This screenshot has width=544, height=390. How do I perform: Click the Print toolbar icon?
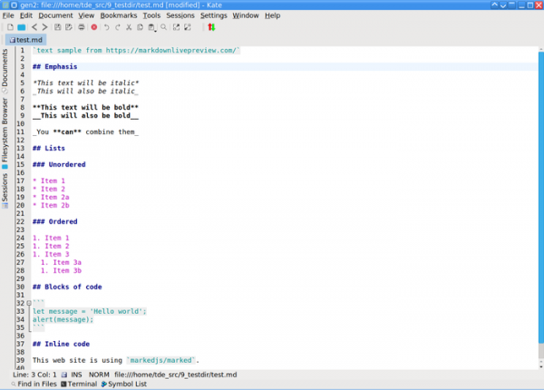coord(82,27)
